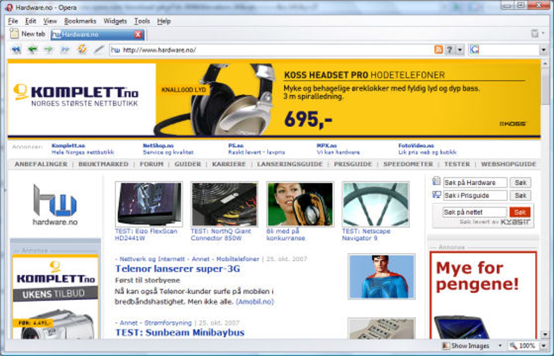Viewport: 554px width, 356px height.
Task: Click the RSS feed icon in address bar
Action: [438, 50]
